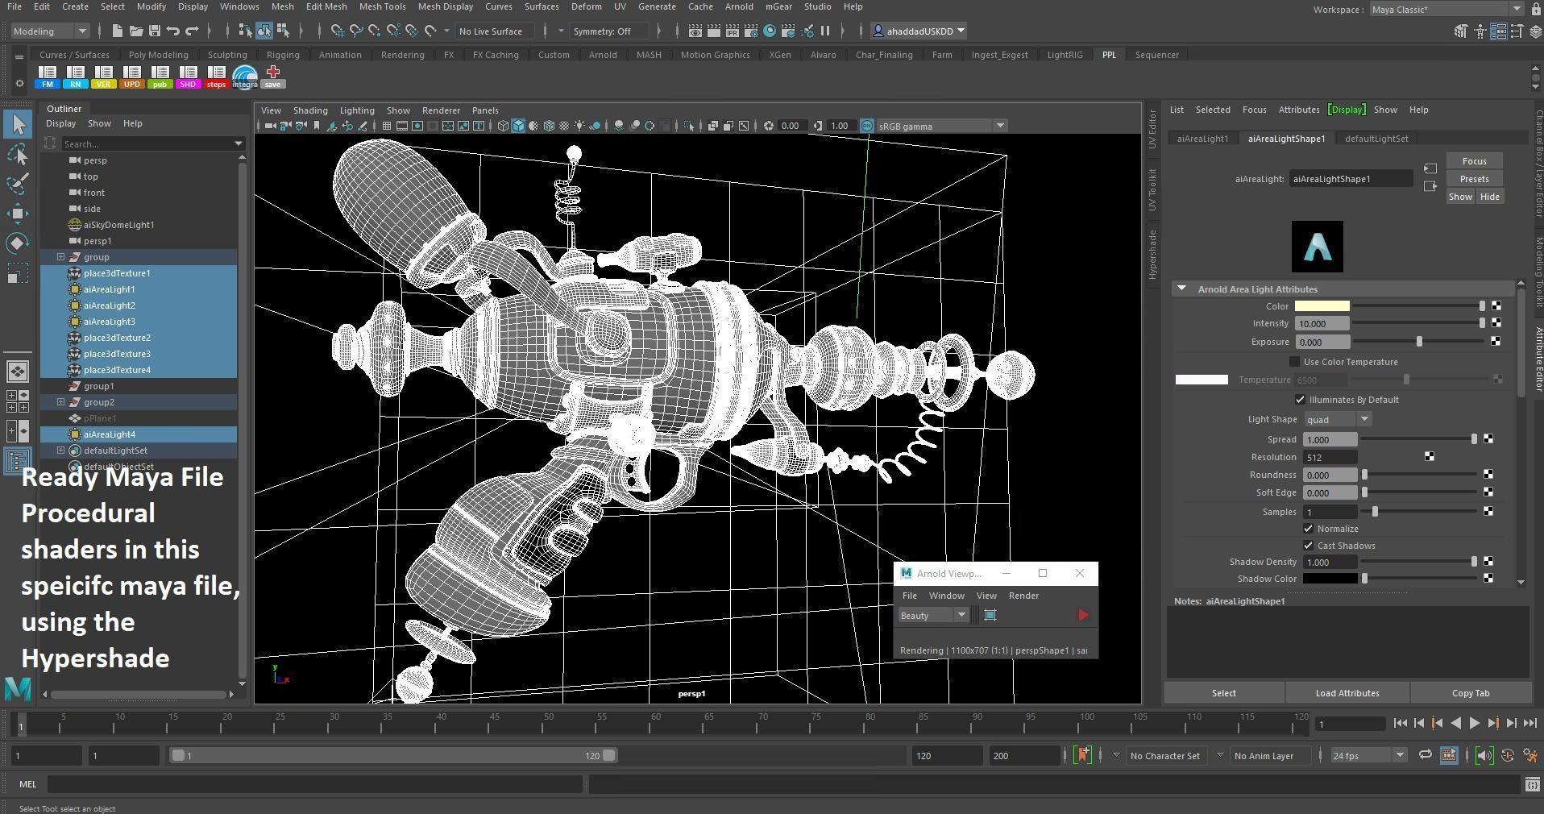Open the Arnold menu in the menu bar
The image size is (1544, 814).
(x=739, y=6)
